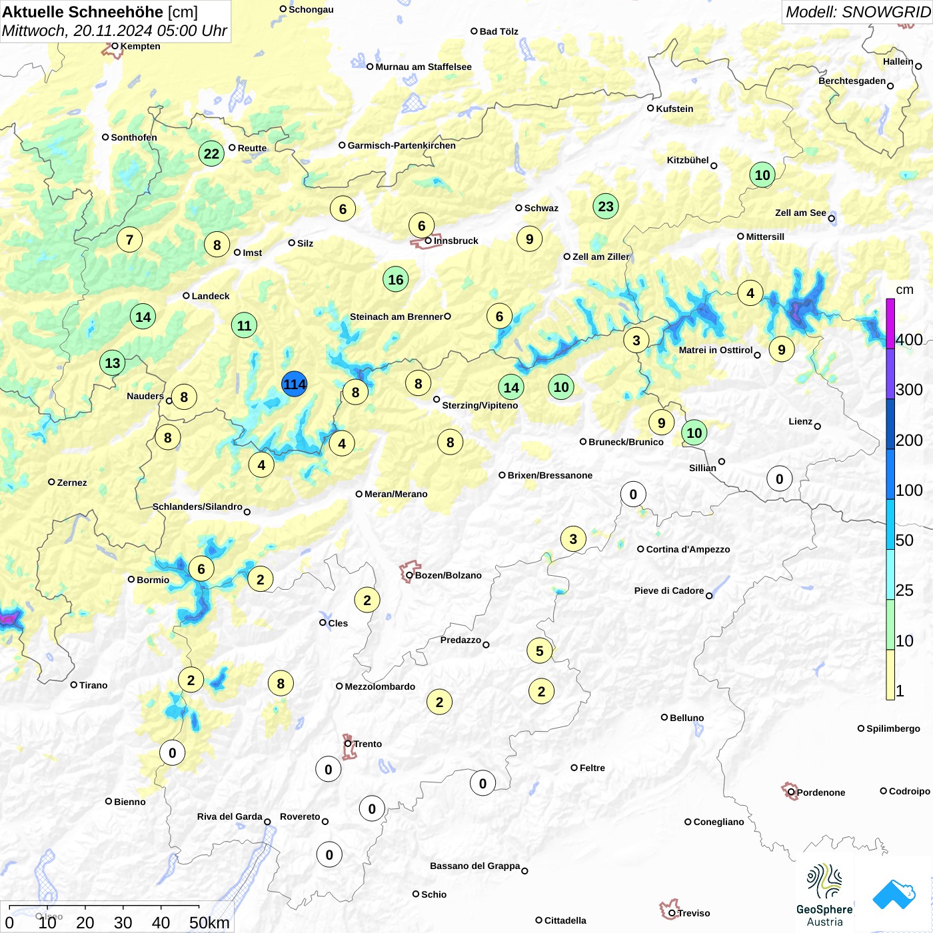
Task: Click the Innsbruck city label
Action: pyautogui.click(x=456, y=241)
